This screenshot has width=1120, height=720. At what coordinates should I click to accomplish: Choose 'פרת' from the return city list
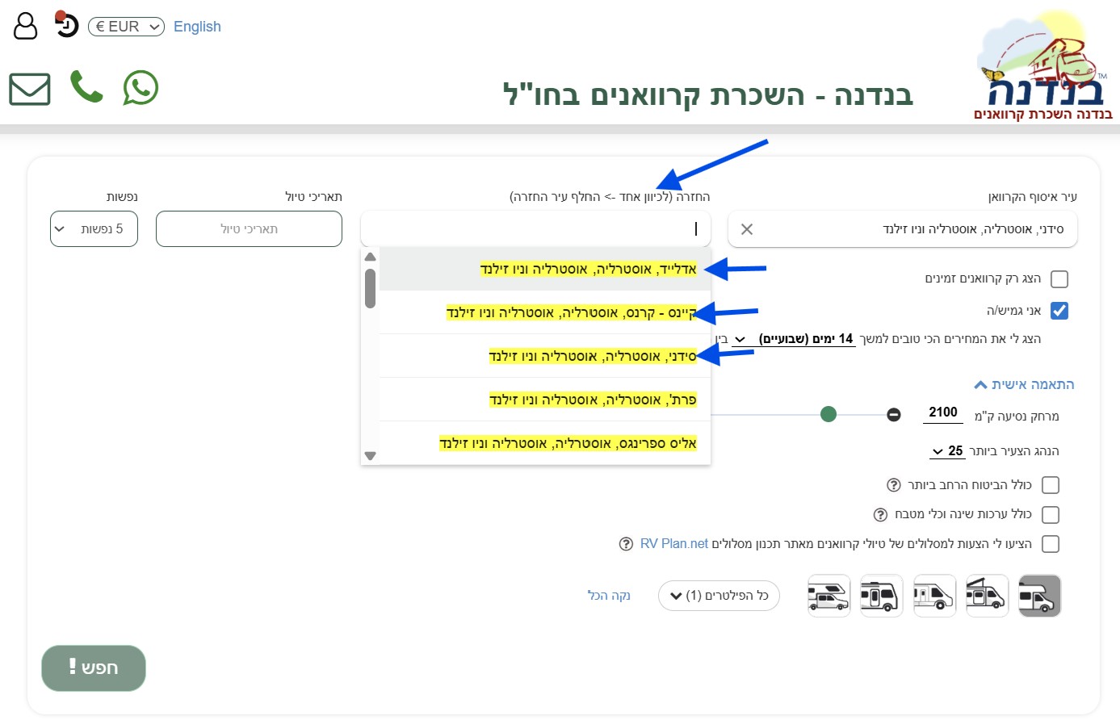pyautogui.click(x=592, y=400)
